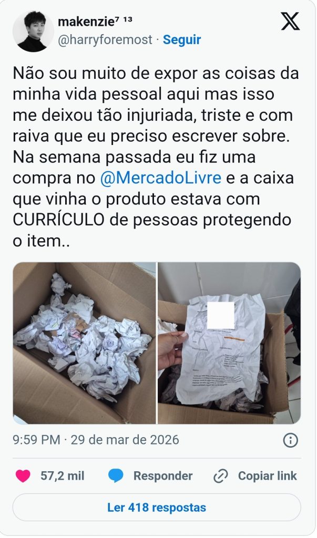Open the tweet info circle icon

290,440
